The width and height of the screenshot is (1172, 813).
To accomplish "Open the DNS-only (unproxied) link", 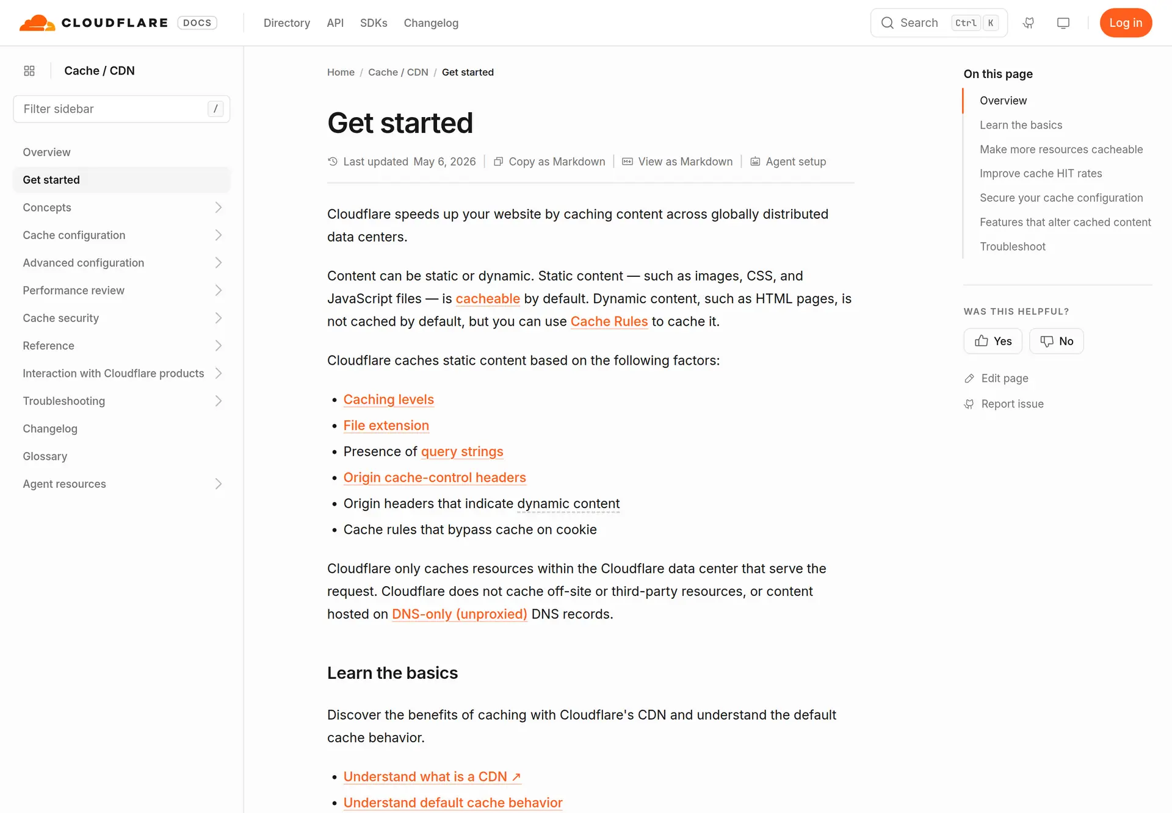I will [x=460, y=614].
